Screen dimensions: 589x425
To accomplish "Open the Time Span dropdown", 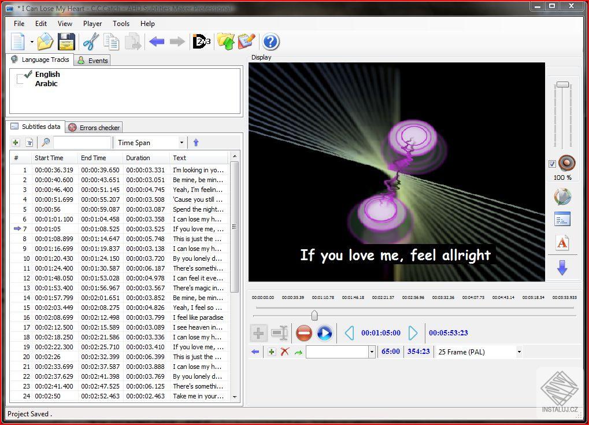I will [181, 142].
